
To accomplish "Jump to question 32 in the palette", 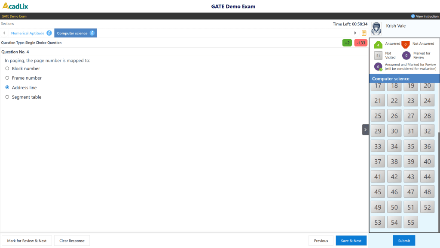I will click(x=427, y=130).
